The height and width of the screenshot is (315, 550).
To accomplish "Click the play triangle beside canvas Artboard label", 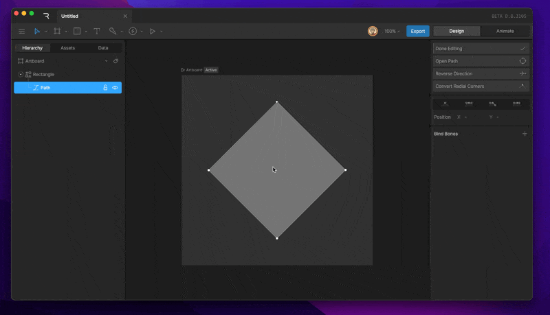I will pos(183,70).
